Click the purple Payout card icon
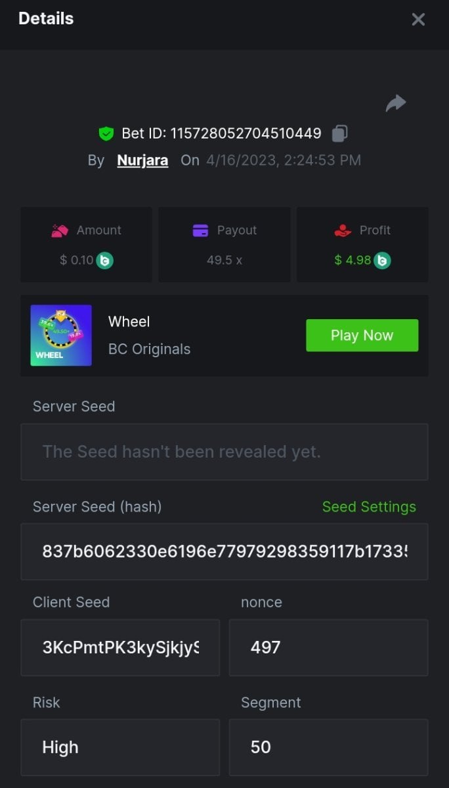This screenshot has height=788, width=449. point(200,230)
